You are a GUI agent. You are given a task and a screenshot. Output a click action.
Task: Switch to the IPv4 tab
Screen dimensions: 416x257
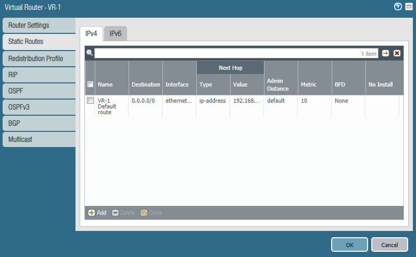coord(91,33)
